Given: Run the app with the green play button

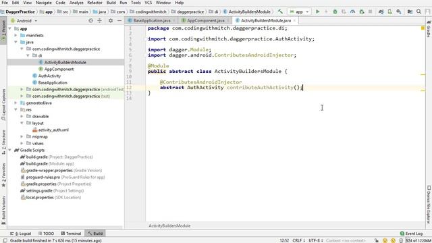Looking at the screenshot, I should tap(317, 11).
